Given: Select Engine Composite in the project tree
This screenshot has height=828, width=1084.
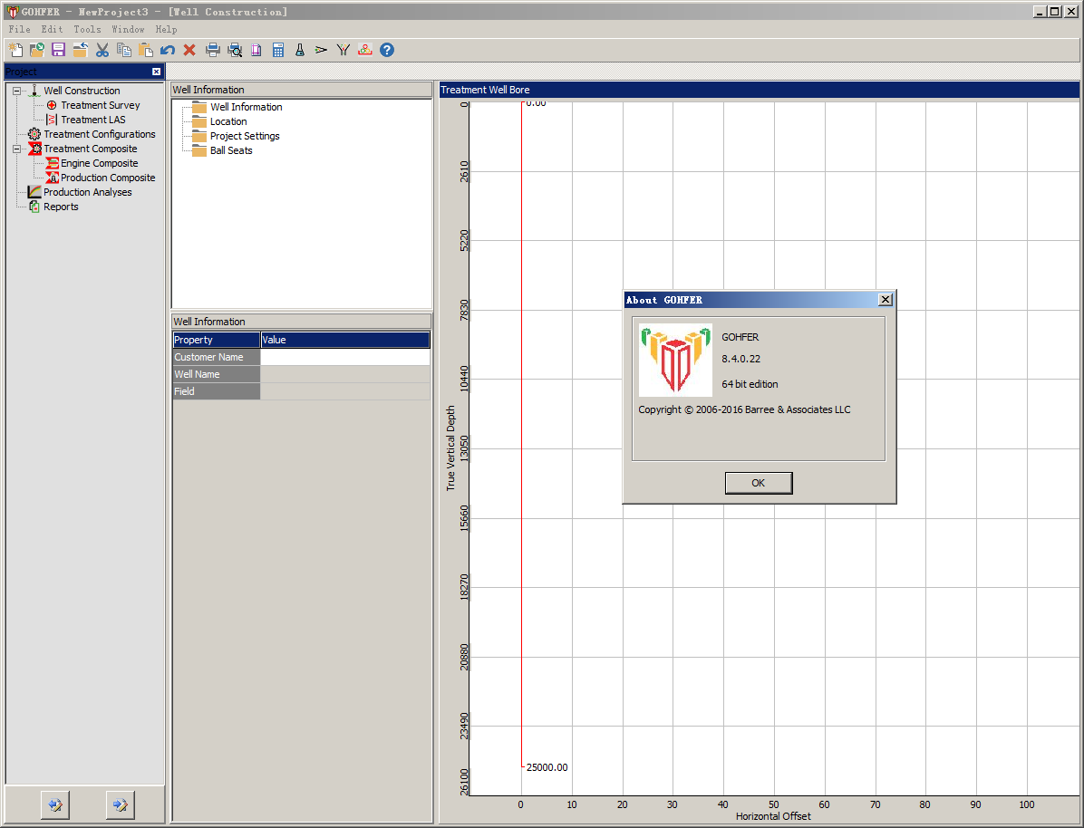Looking at the screenshot, I should pyautogui.click(x=100, y=163).
